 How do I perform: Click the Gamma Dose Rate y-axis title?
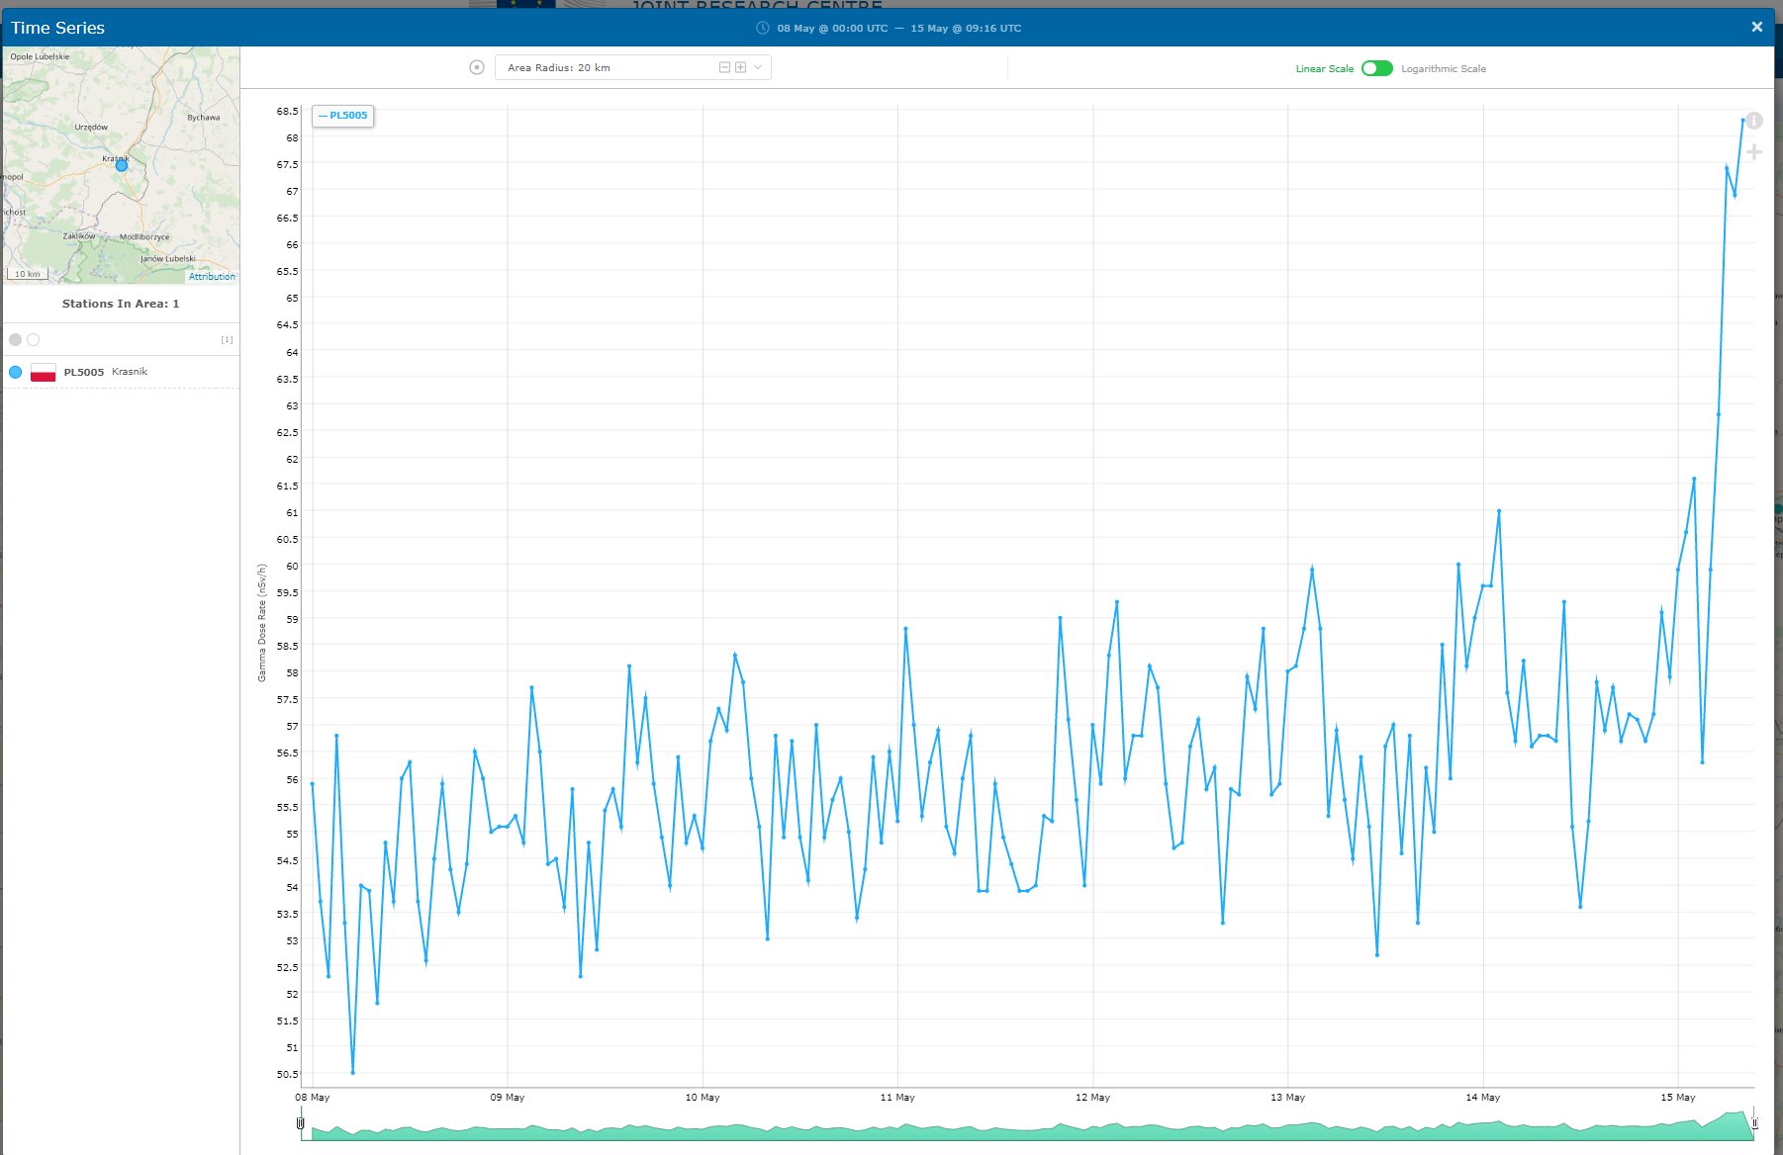point(262,623)
